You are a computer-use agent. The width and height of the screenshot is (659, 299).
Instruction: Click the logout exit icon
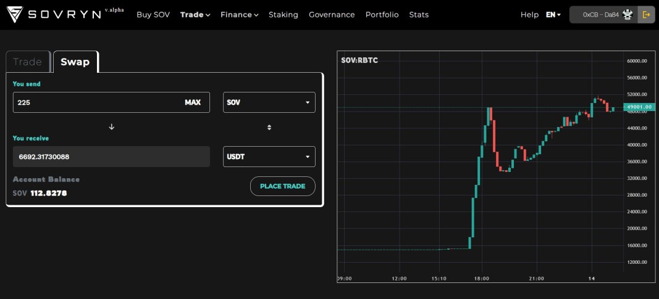[x=646, y=15]
